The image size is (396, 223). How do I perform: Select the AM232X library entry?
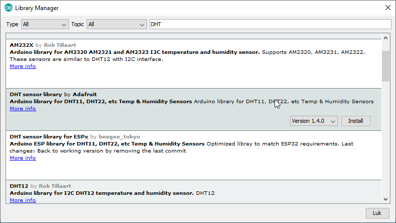tap(193, 63)
